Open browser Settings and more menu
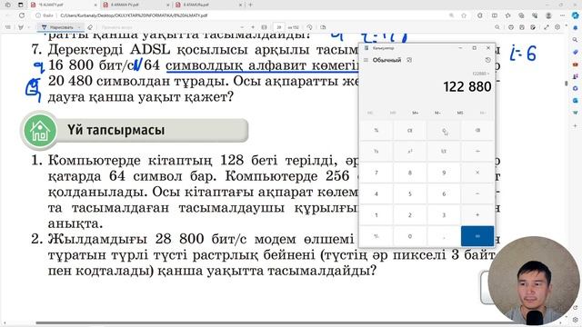 [562, 15]
